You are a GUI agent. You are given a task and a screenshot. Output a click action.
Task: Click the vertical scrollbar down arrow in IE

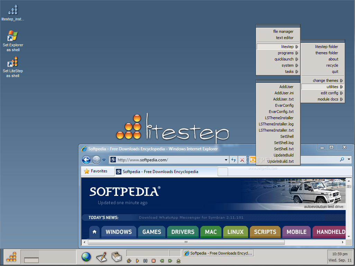coord(349,236)
